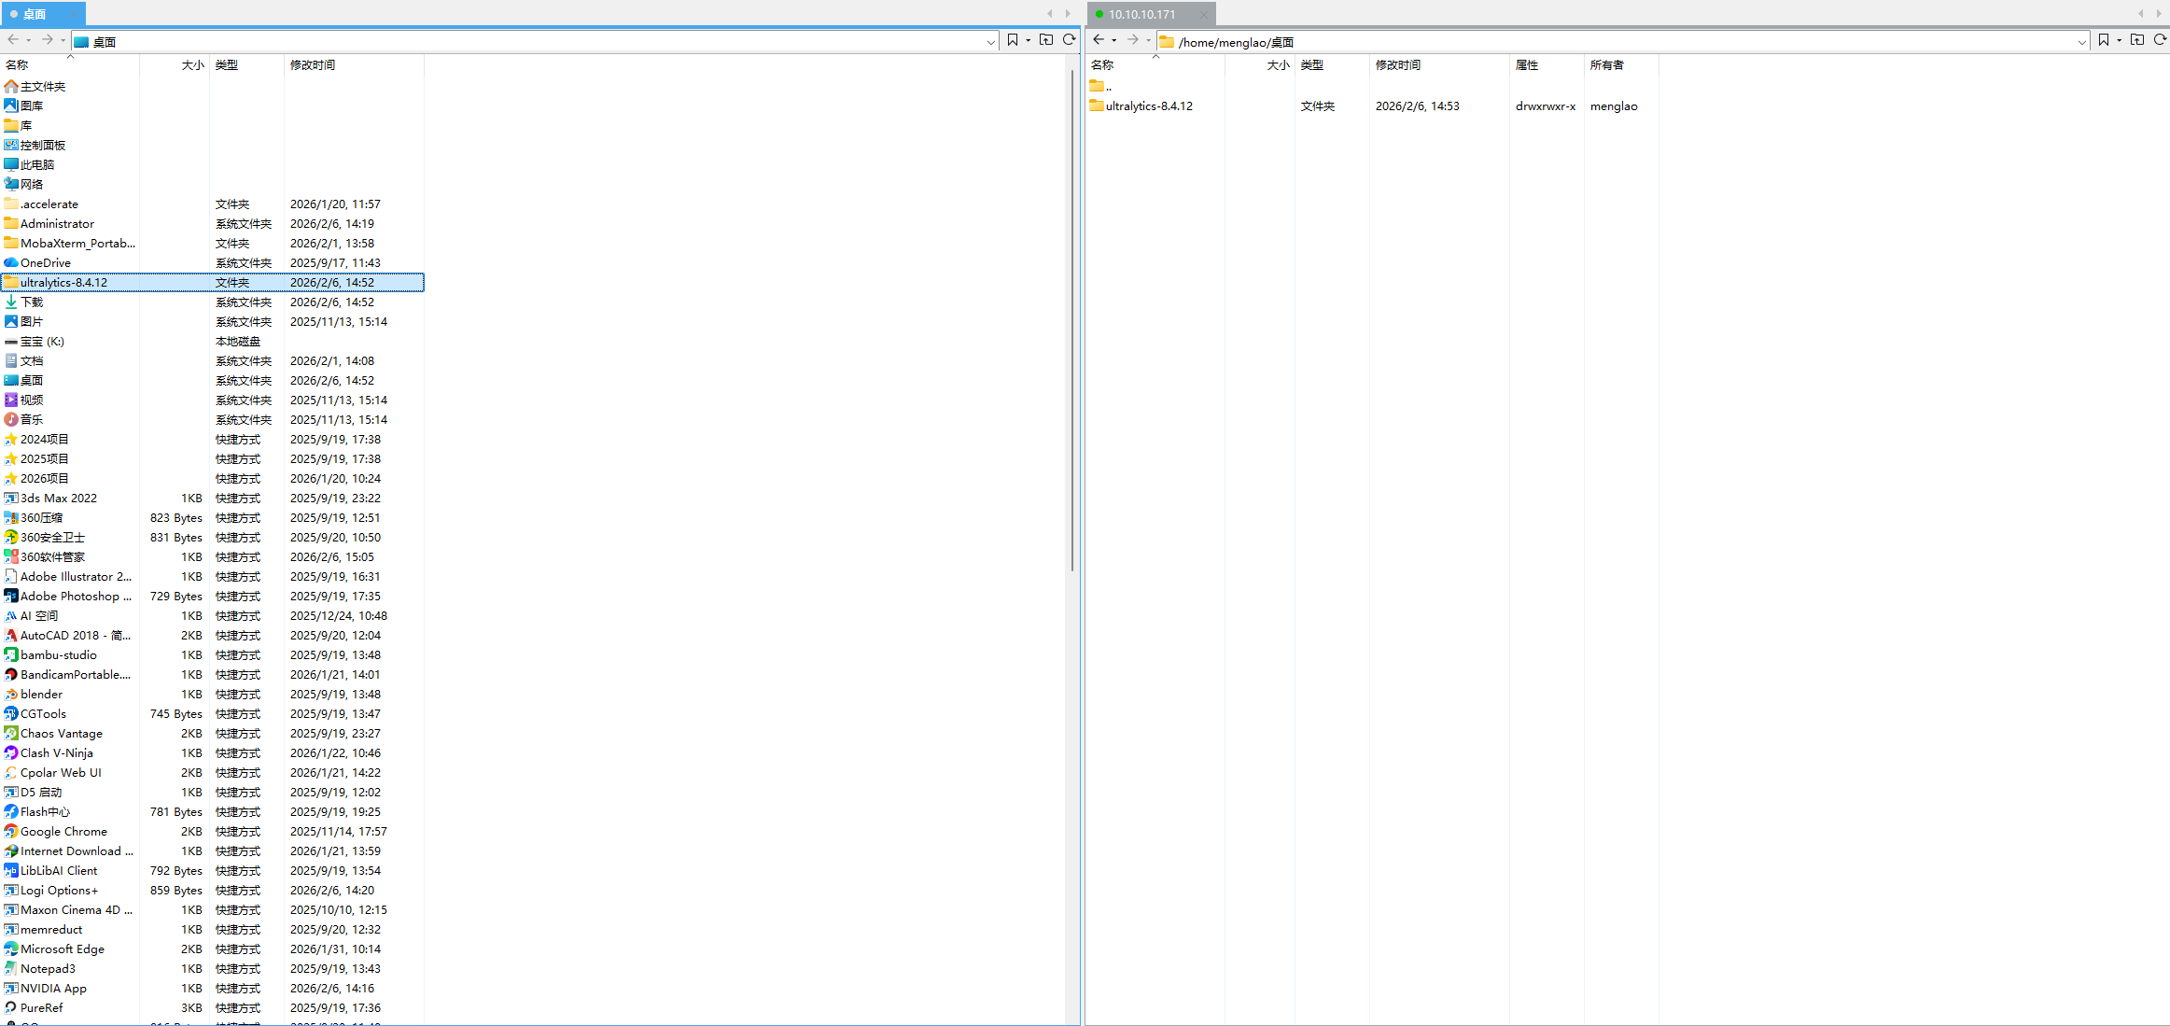2170x1026 pixels.
Task: Refresh the remote /home/menglao directory listing
Action: [x=2160, y=40]
